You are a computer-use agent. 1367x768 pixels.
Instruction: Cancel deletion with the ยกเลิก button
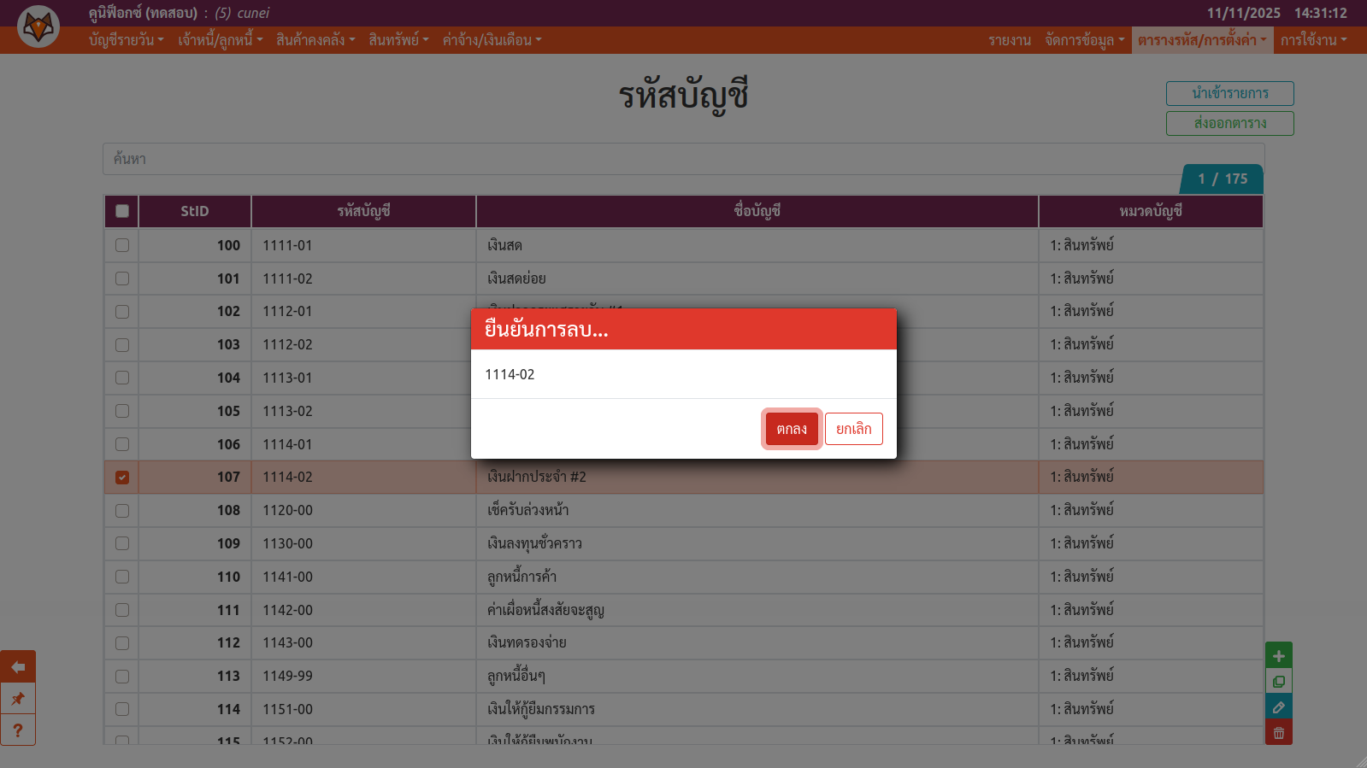[853, 429]
